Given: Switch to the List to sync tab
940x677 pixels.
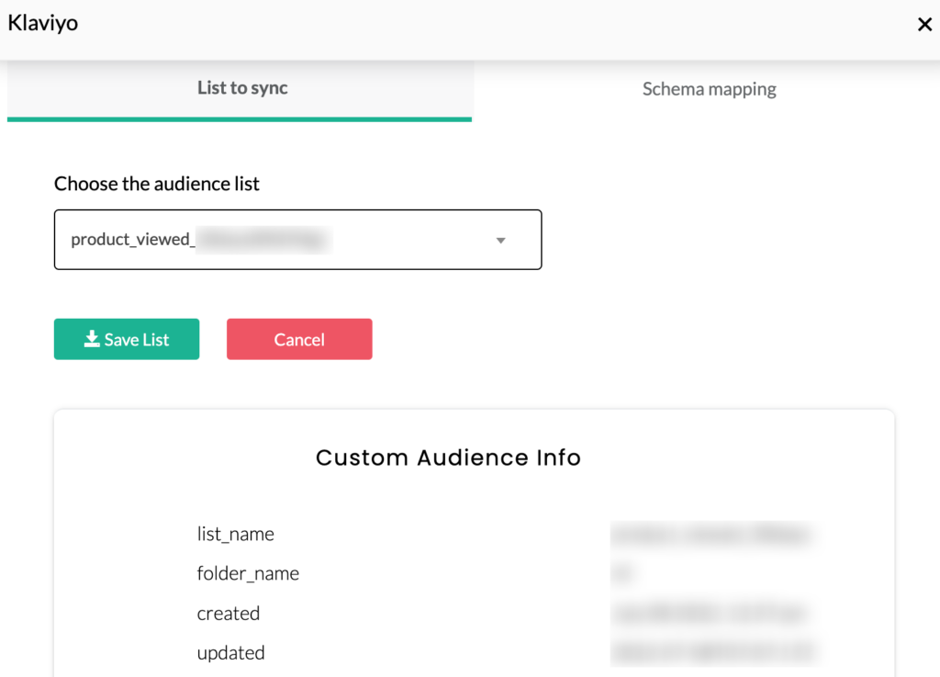Looking at the screenshot, I should (240, 90).
